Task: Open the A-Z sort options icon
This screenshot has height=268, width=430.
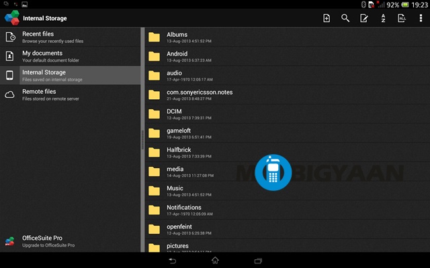Action: (383, 18)
